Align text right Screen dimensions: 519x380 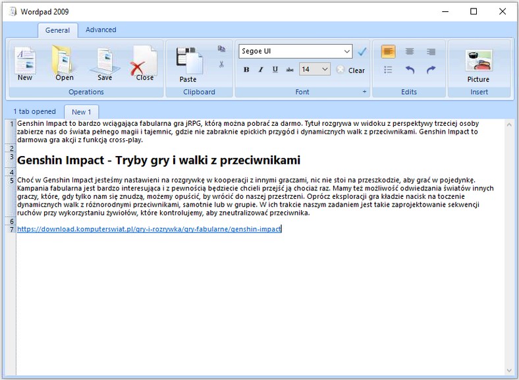[431, 51]
